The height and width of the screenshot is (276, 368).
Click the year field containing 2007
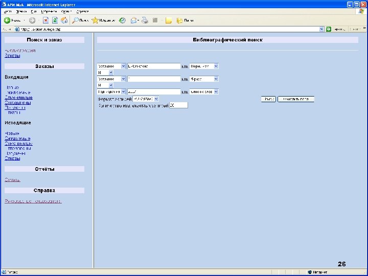(154, 91)
